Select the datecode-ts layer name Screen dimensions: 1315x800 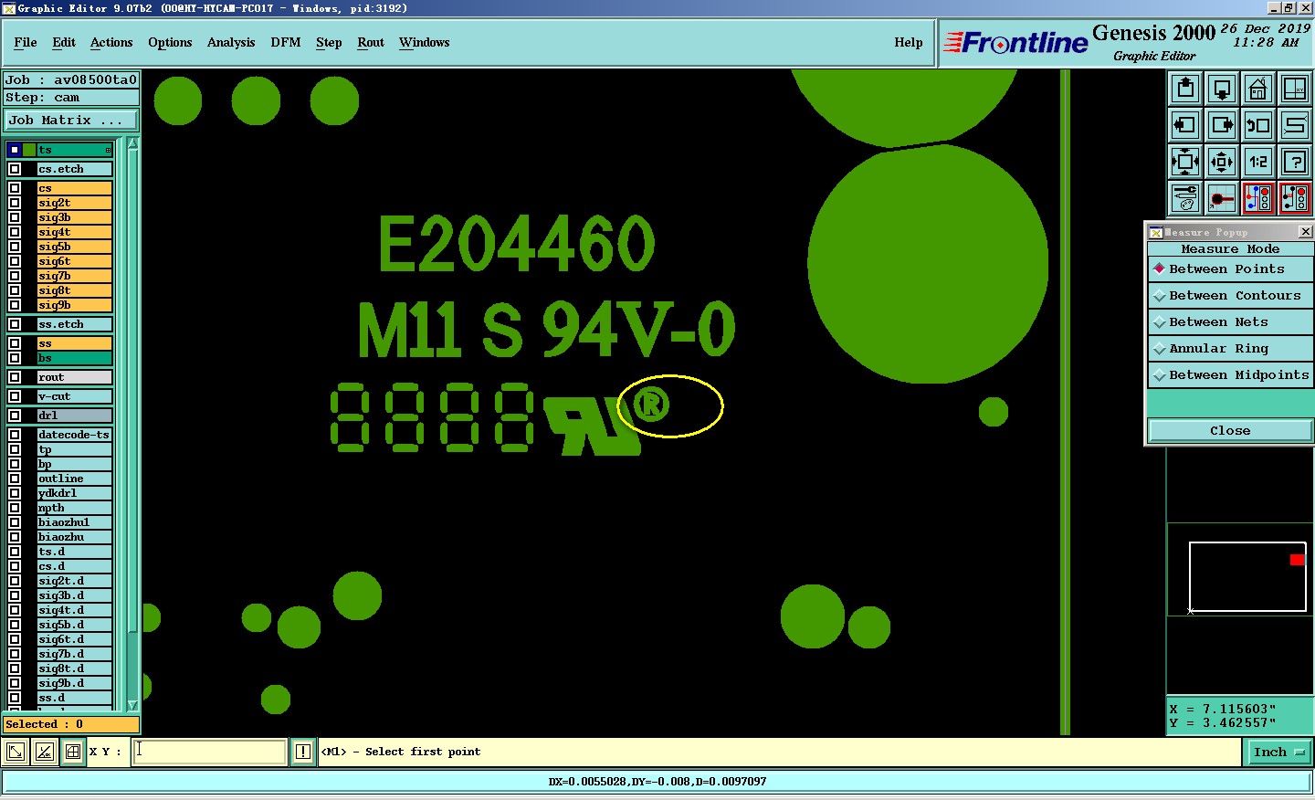(x=75, y=435)
